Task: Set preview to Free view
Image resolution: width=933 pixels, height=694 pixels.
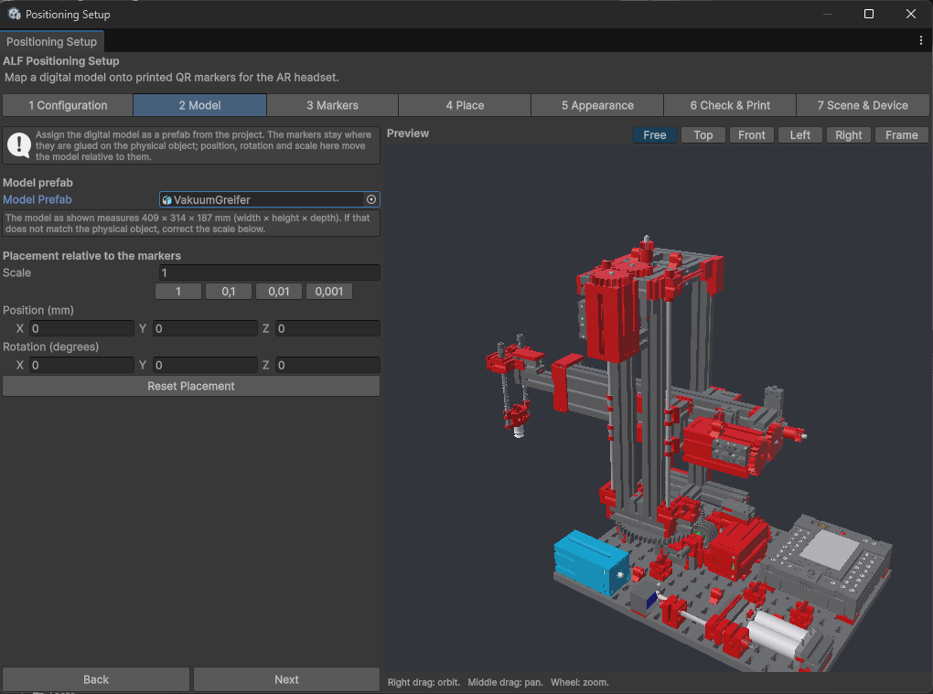Action: pyautogui.click(x=655, y=135)
